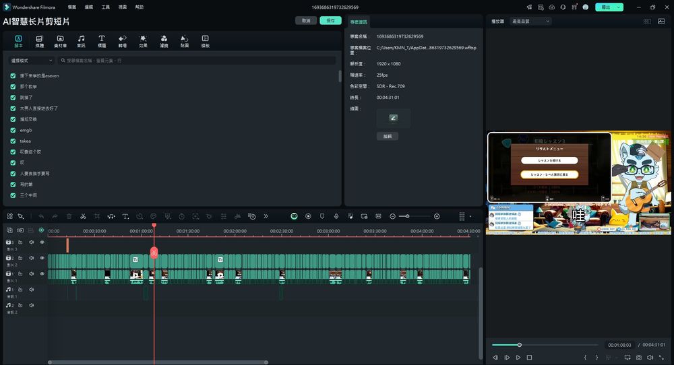Click the volume speaker icon in player controls
The width and height of the screenshot is (674, 365).
pos(650,358)
